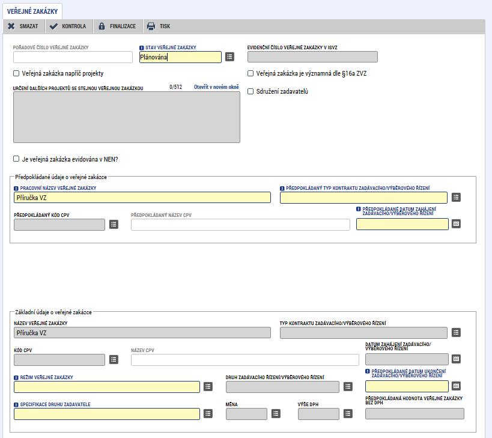Click the Tisk print toolbar button
The image size is (492, 438).
click(159, 26)
